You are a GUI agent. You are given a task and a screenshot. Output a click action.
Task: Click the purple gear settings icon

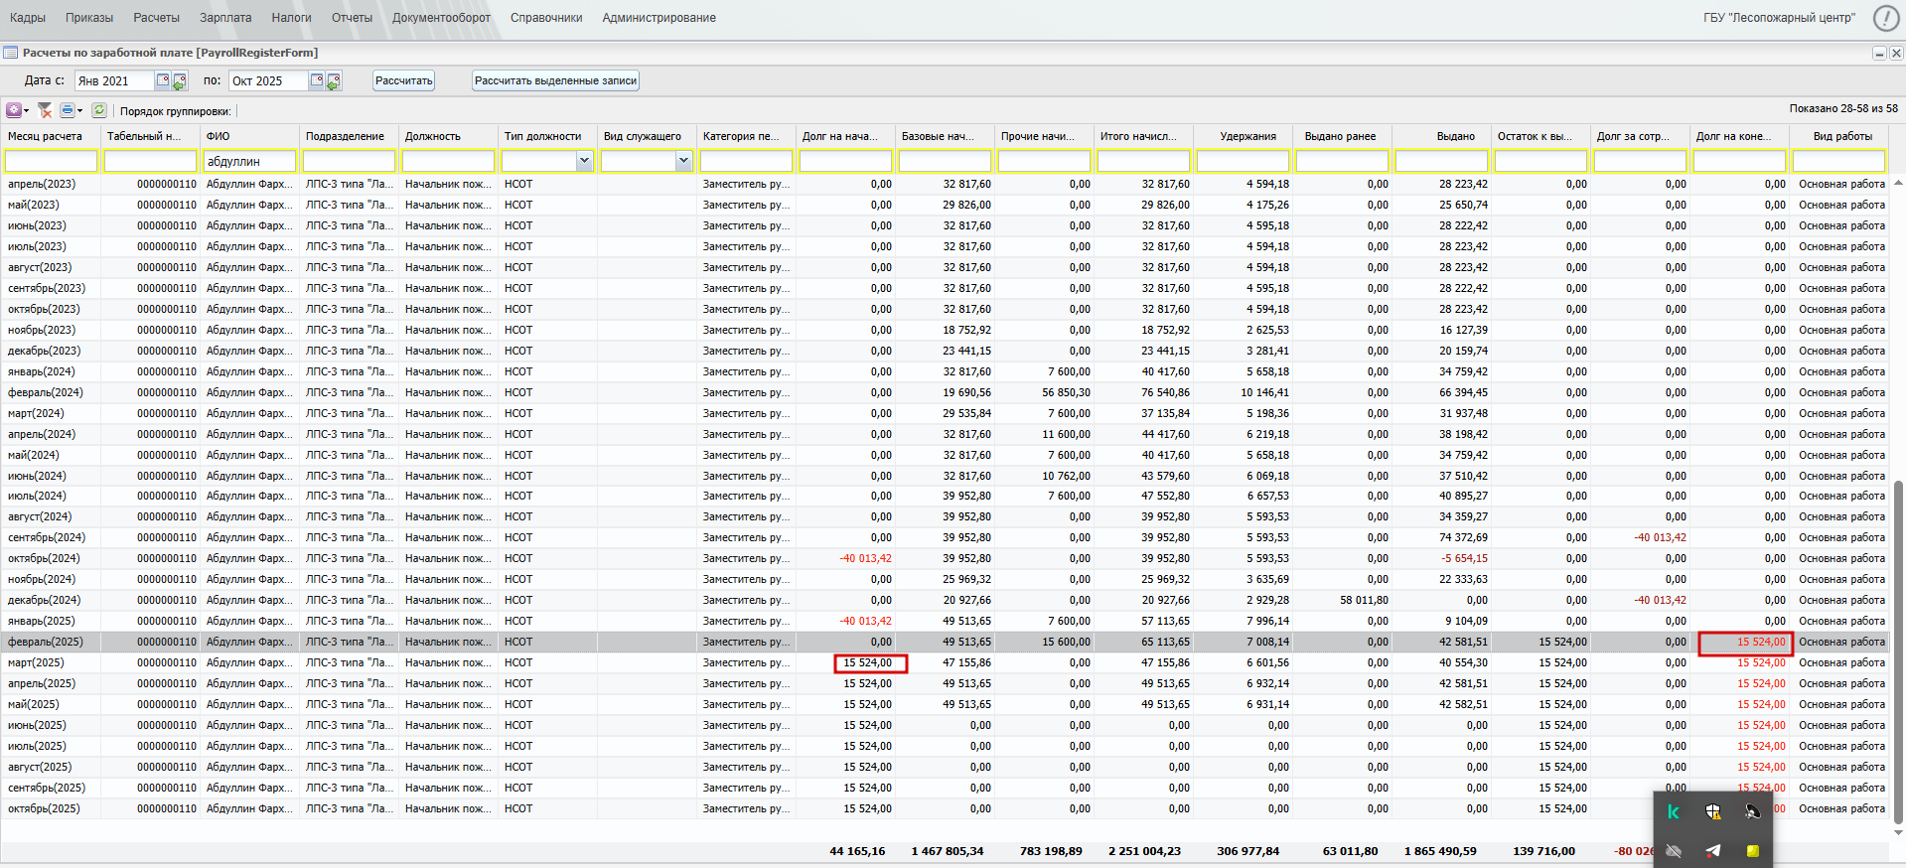13,110
